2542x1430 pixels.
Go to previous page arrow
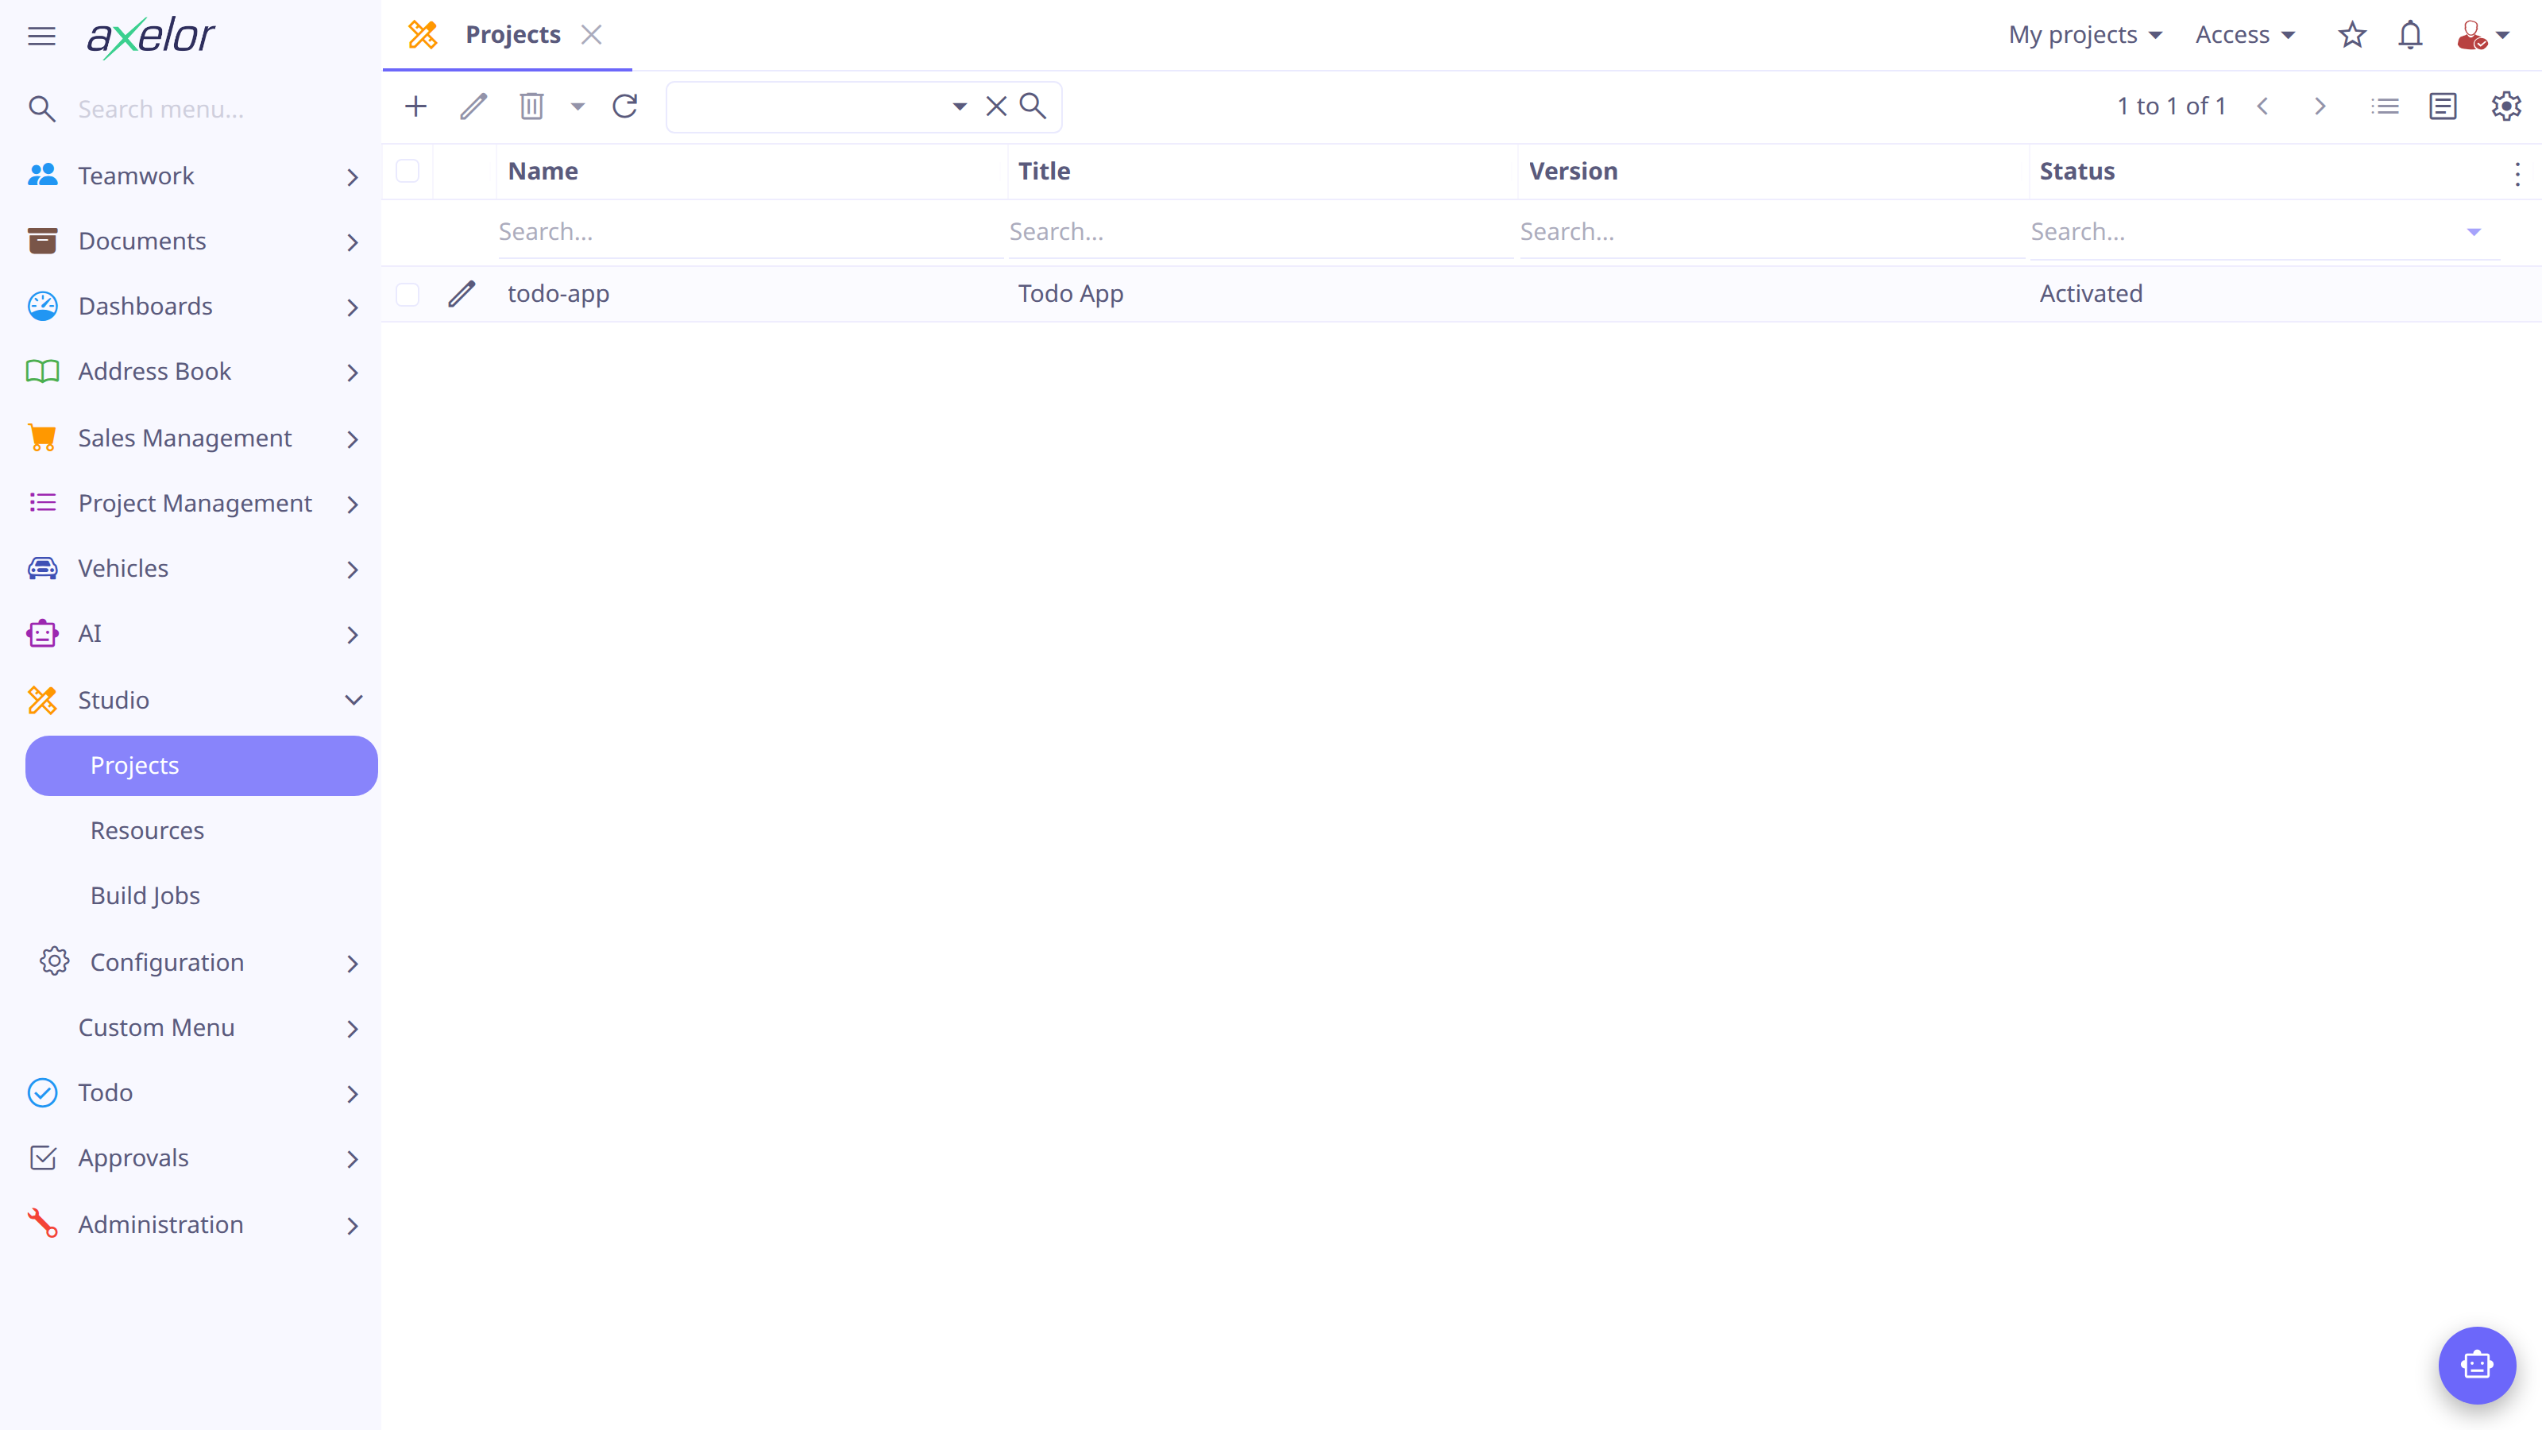pyautogui.click(x=2262, y=106)
